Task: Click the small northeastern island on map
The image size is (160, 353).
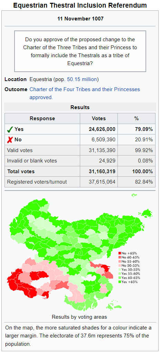Action: point(134,195)
